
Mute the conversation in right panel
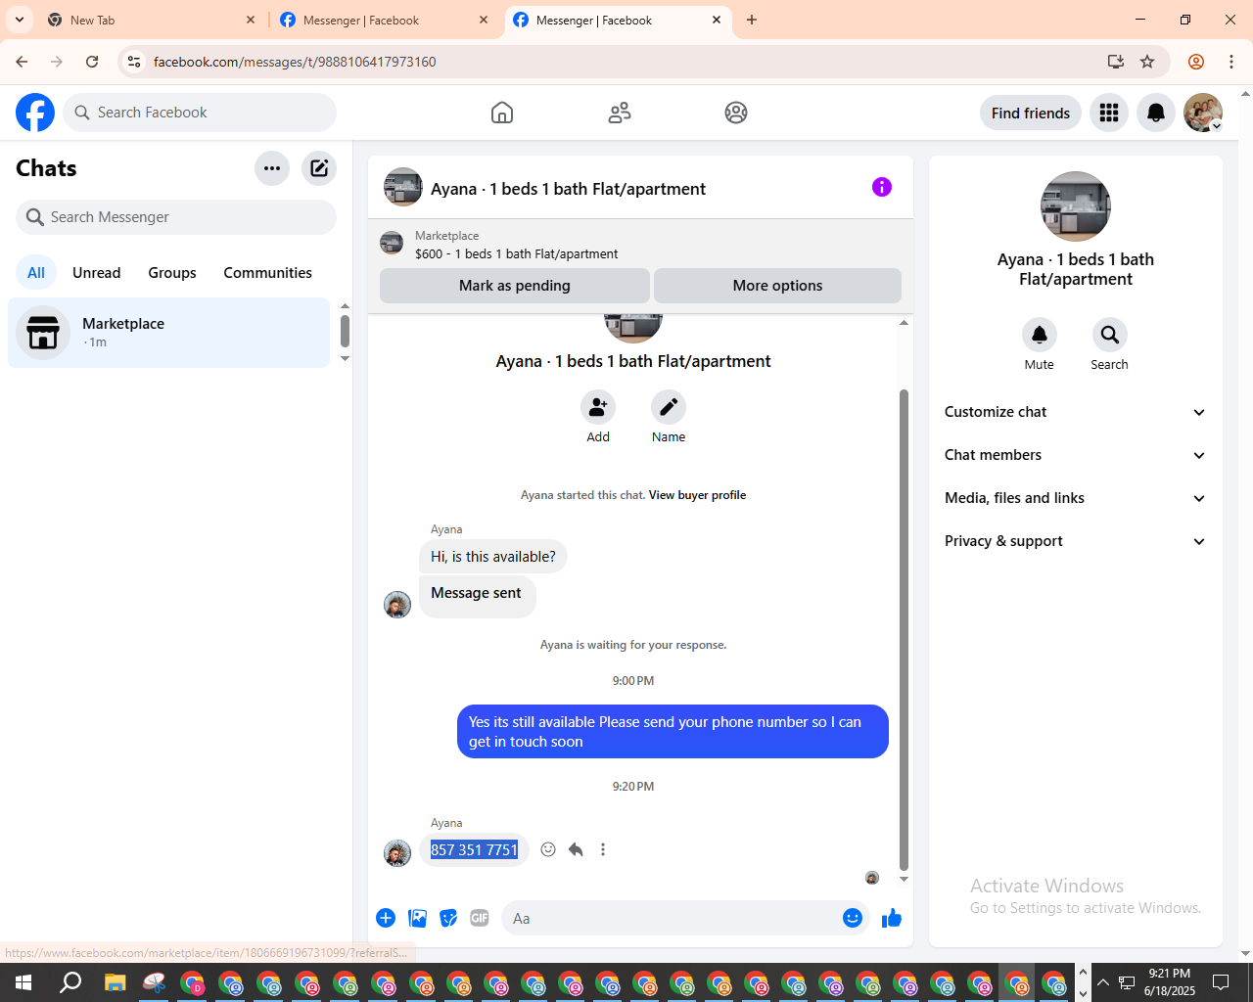1040,335
